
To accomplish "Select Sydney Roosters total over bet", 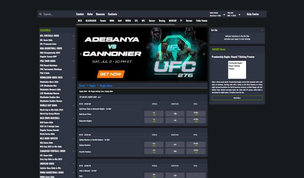I will coord(196,144).
